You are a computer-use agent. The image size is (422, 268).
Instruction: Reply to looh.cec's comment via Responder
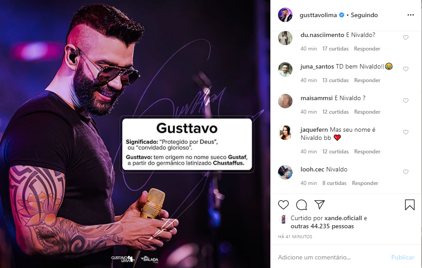[x=365, y=183]
